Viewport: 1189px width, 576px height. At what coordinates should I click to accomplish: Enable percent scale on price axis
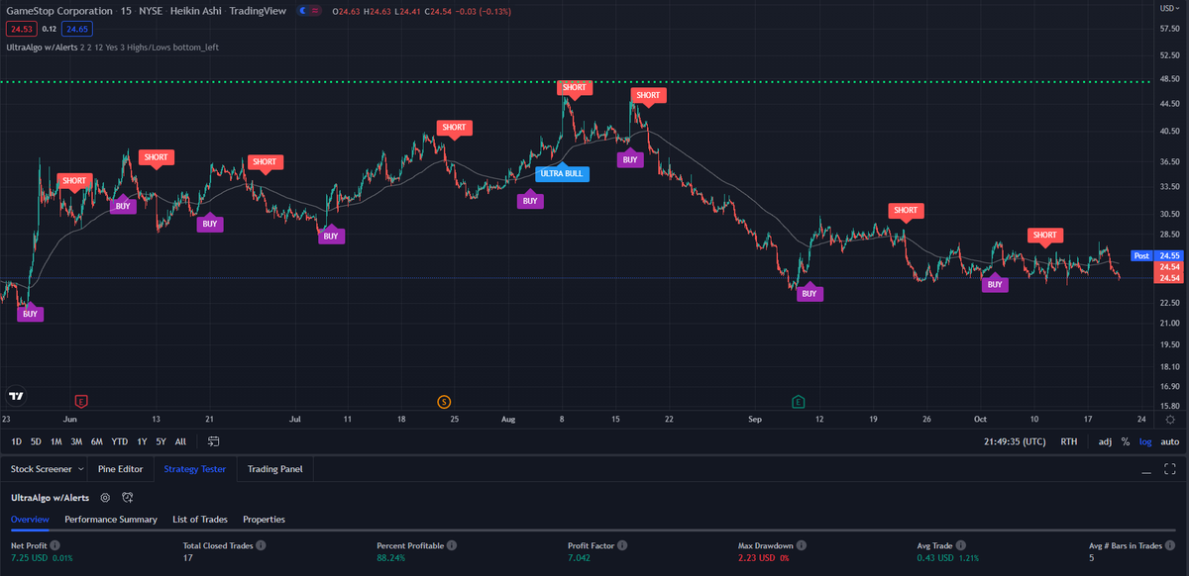coord(1126,441)
